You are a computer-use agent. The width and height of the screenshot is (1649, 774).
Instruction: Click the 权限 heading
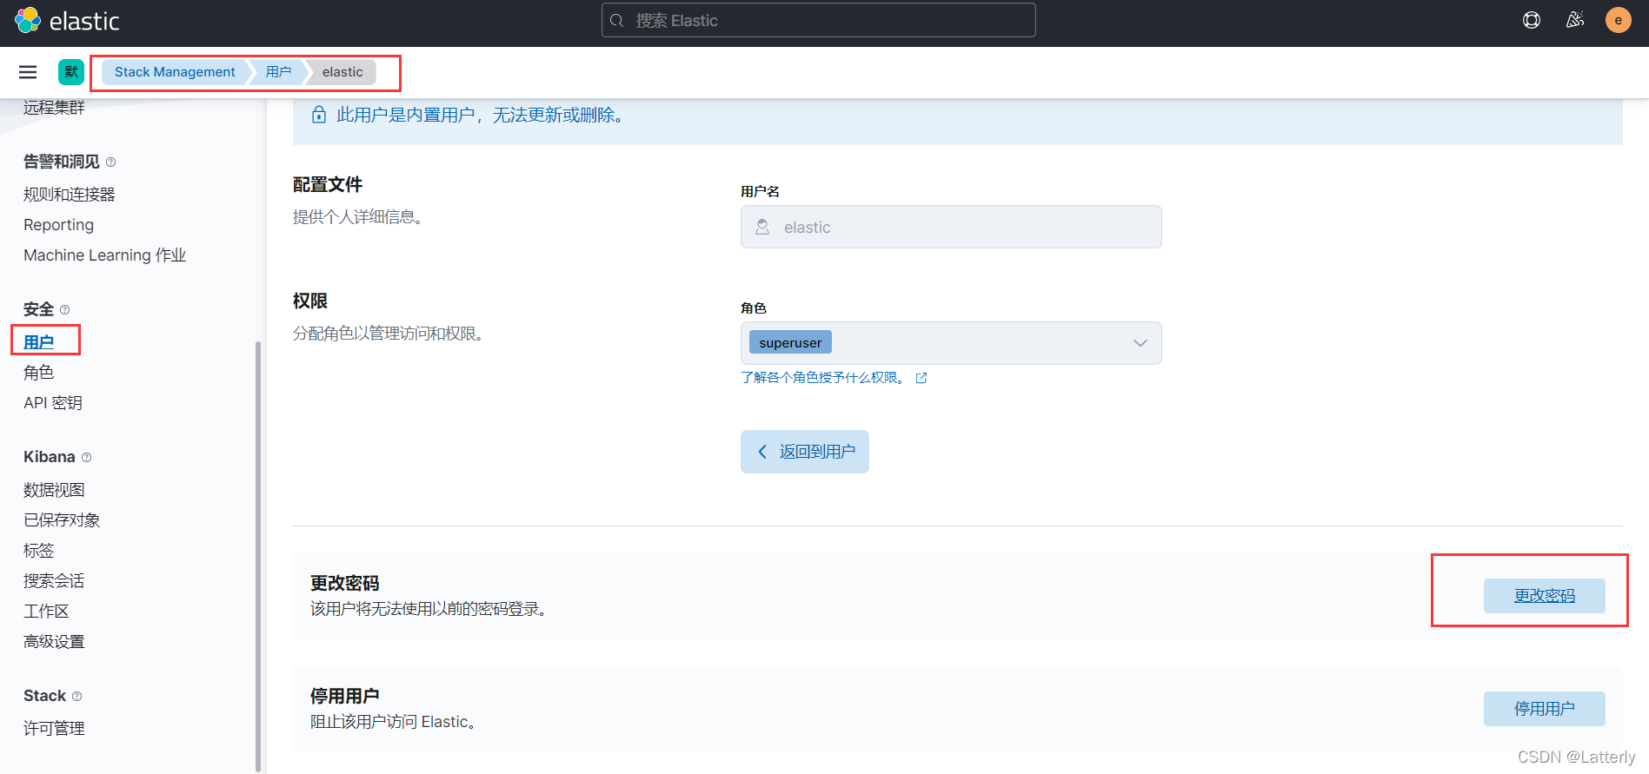(310, 301)
